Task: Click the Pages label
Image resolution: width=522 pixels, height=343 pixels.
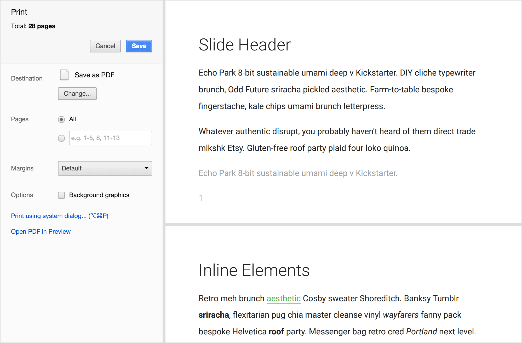Action: 20,119
